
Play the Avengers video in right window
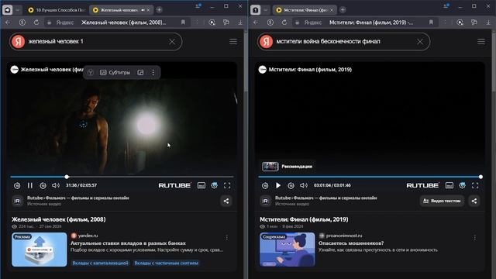click(x=278, y=185)
